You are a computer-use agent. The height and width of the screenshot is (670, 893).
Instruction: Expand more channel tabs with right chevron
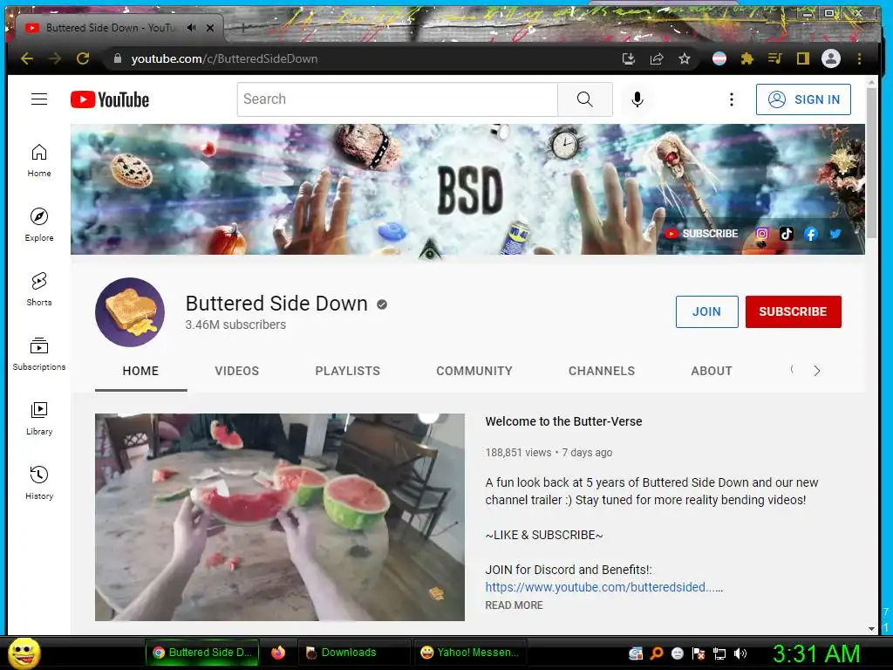(816, 371)
